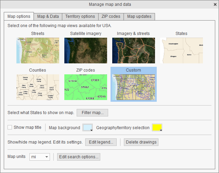Screen dimensions: 219x173
Task: Click the Delete drawings button
Action: click(x=141, y=142)
